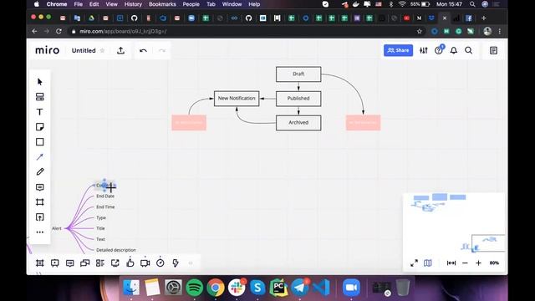Open the chat panel in bottom toolbar
This screenshot has width=535, height=301.
click(84, 263)
